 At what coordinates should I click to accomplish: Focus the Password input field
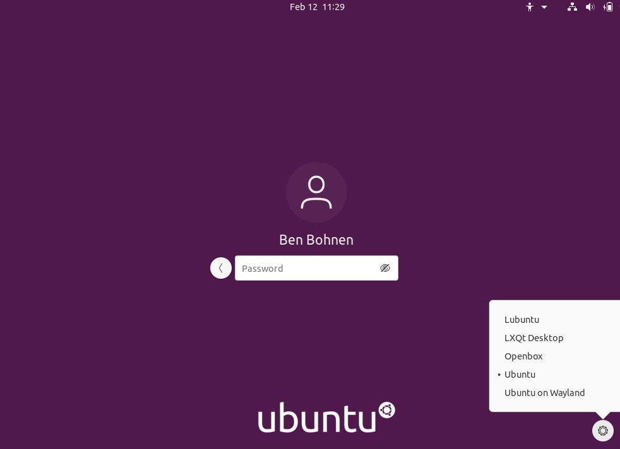pos(306,268)
